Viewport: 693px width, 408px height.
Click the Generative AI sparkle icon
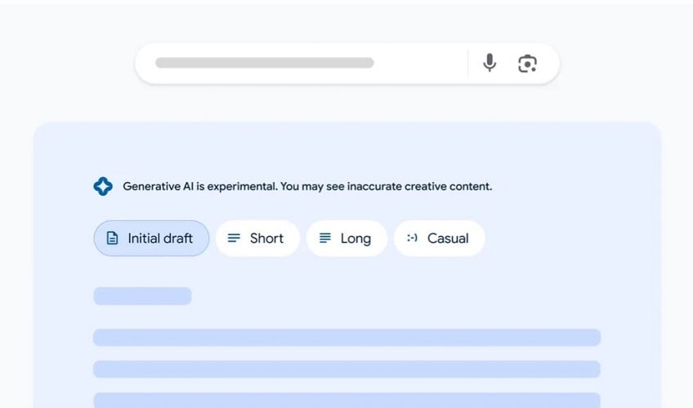click(103, 186)
